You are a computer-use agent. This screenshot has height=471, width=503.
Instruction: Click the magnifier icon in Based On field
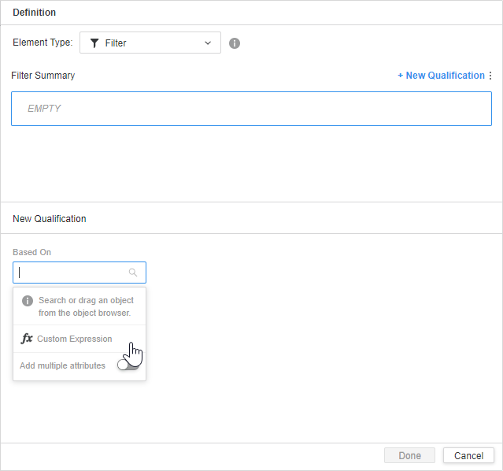(133, 273)
